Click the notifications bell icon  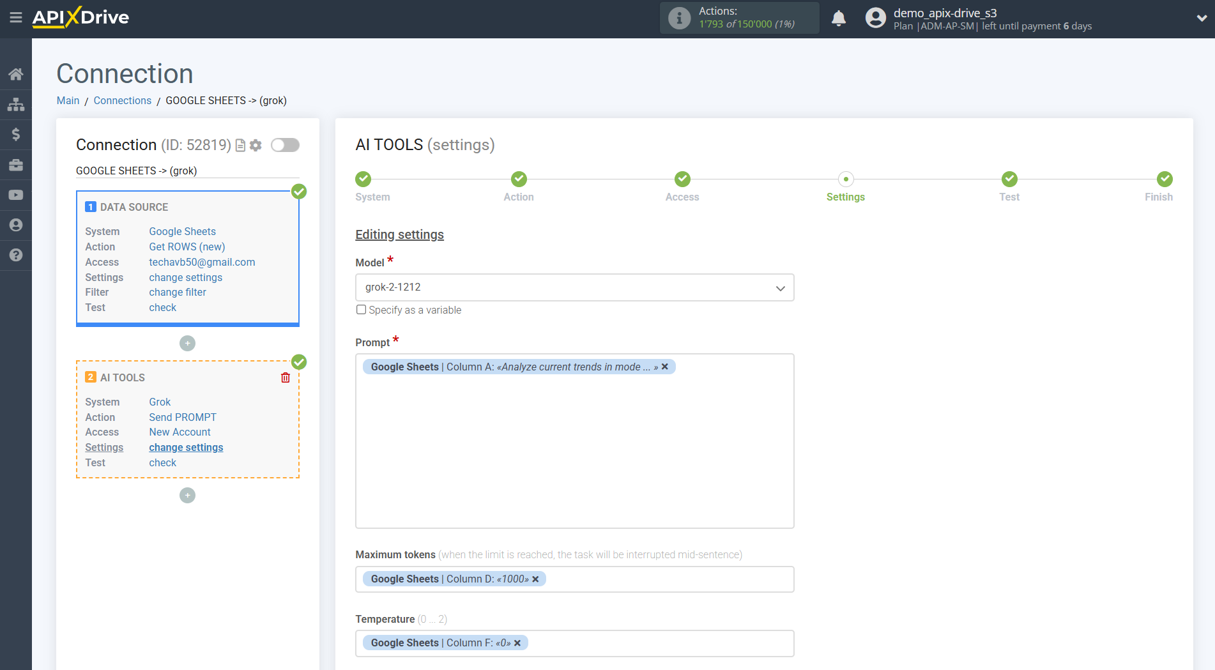(x=839, y=19)
